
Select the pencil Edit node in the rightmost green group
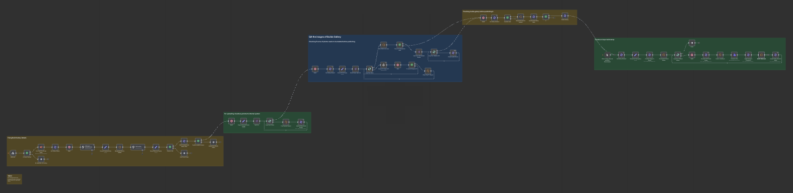coord(635,55)
